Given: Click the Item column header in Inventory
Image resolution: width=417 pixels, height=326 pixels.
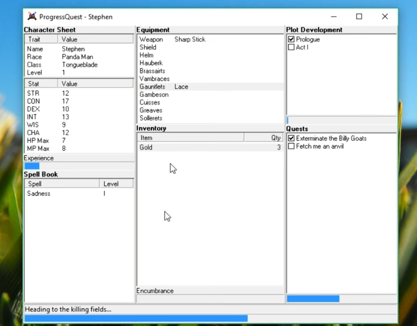Looking at the screenshot, I should [191, 138].
